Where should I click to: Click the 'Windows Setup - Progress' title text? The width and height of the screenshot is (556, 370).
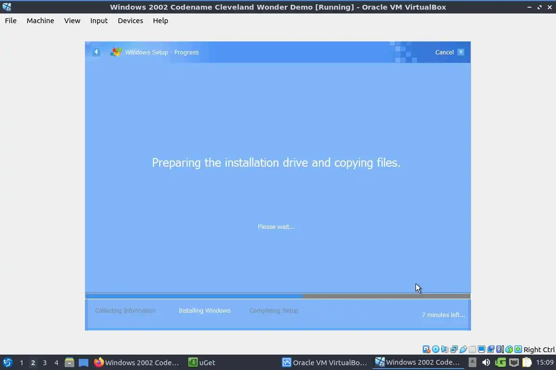(162, 52)
